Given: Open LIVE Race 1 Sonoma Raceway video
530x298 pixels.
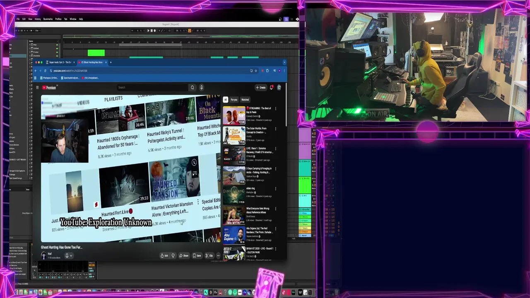Looking at the screenshot, I should pos(234,155).
